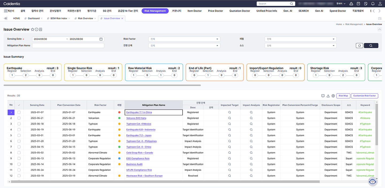Click the reset refresh icon button
The width and height of the screenshot is (385, 188).
[359, 45]
